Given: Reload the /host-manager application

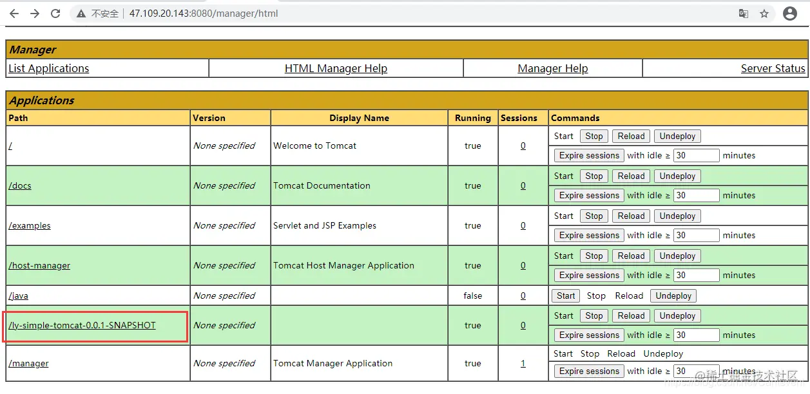Looking at the screenshot, I should [631, 256].
